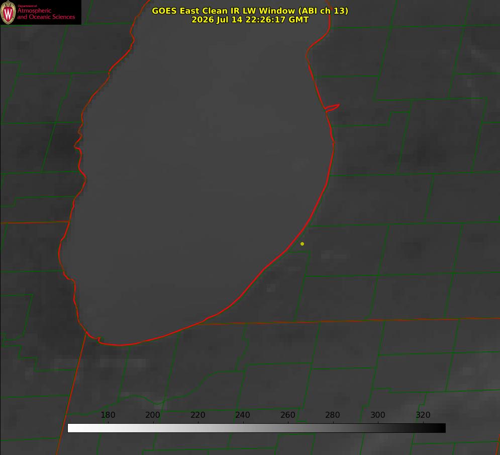
Task: Click the 260 colorbar tick label
Action: [287, 415]
